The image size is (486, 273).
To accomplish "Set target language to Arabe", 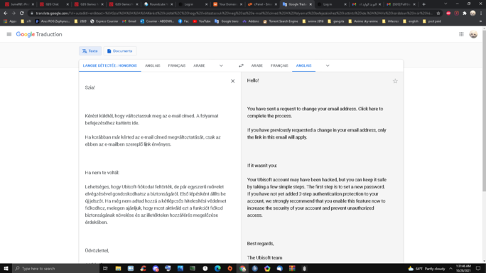I will 256,65.
